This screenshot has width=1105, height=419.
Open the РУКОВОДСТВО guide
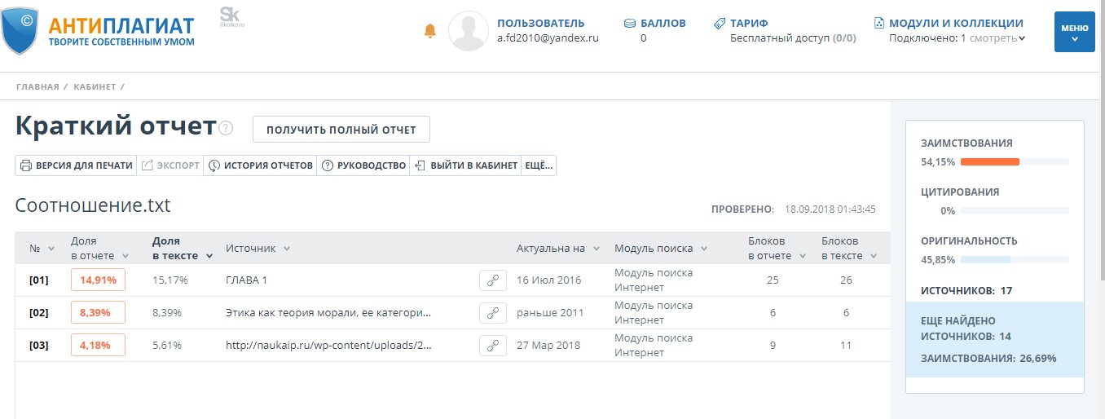click(x=363, y=165)
